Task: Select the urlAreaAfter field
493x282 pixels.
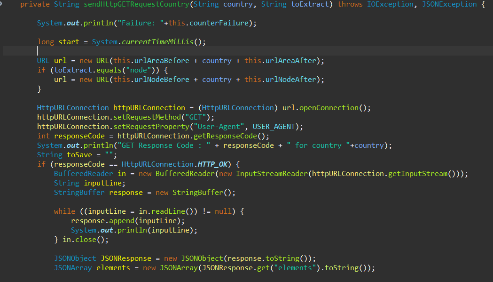Action: pyautogui.click(x=291, y=61)
